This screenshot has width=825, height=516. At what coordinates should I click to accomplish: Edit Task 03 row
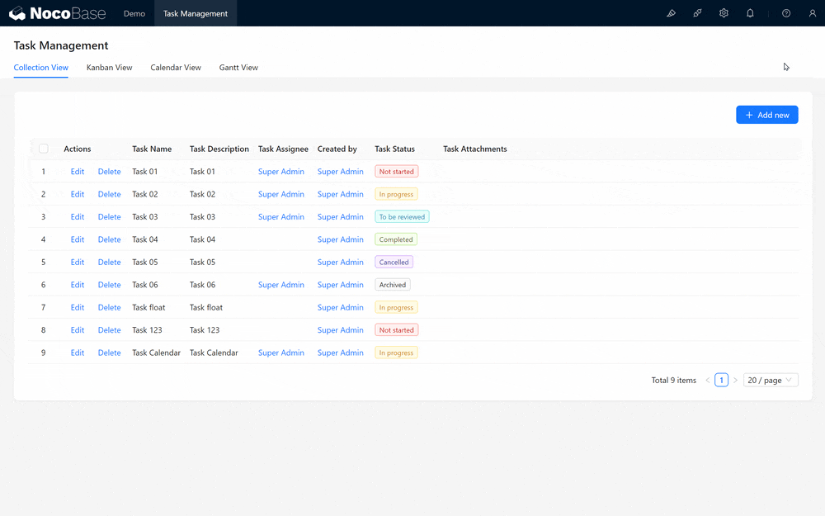pyautogui.click(x=78, y=217)
